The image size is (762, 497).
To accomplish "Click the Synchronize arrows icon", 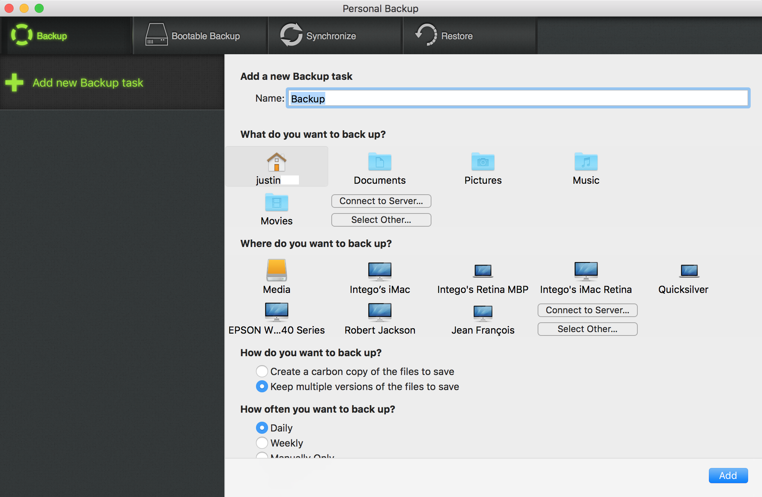I will [291, 35].
